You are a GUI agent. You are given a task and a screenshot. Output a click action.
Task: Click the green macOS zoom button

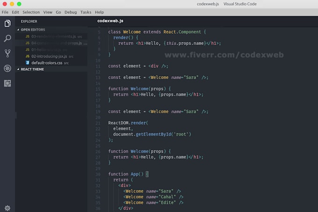pyautogui.click(x=19, y=4)
